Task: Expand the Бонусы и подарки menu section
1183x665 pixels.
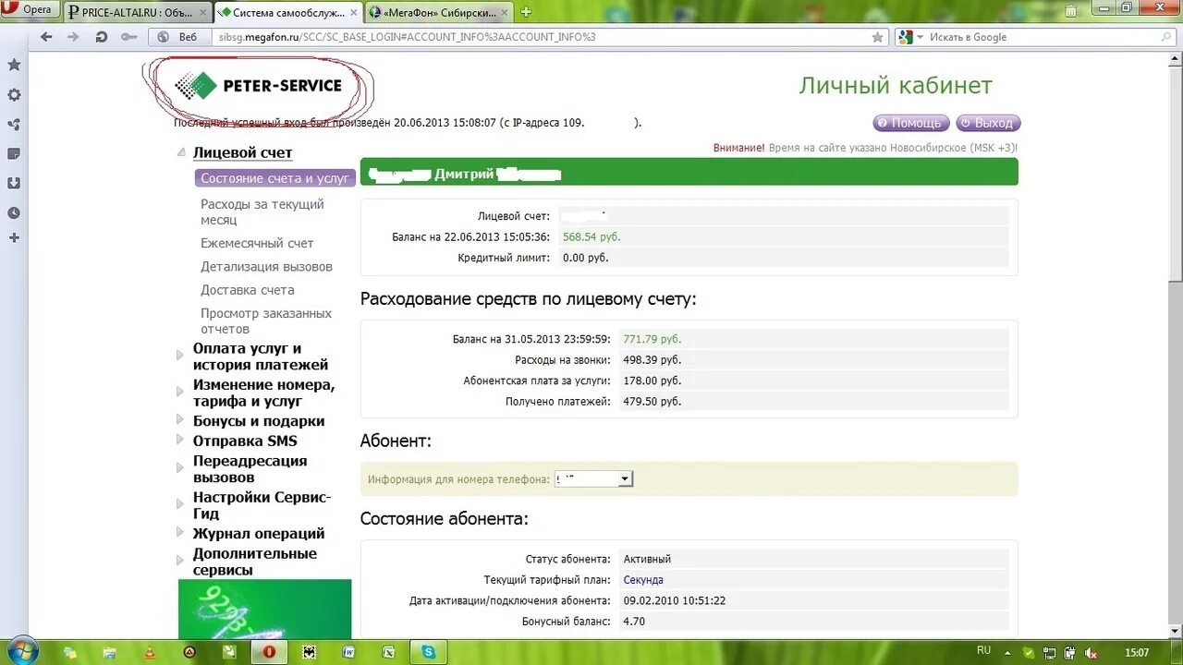Action: tap(258, 420)
